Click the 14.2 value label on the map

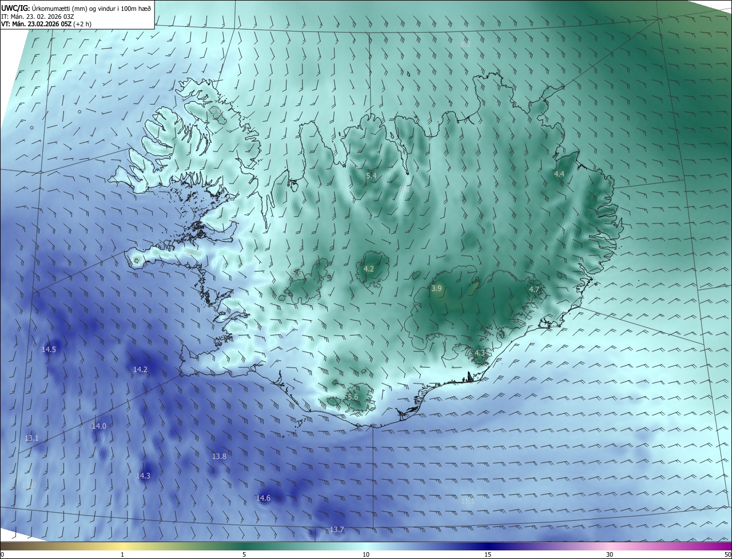tap(140, 370)
